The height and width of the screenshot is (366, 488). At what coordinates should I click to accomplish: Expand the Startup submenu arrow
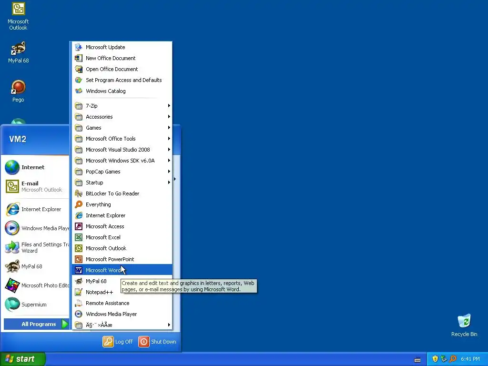169,183
